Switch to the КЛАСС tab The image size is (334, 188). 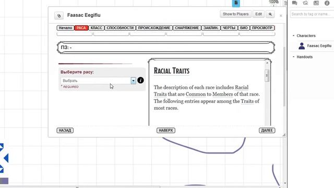click(x=96, y=28)
